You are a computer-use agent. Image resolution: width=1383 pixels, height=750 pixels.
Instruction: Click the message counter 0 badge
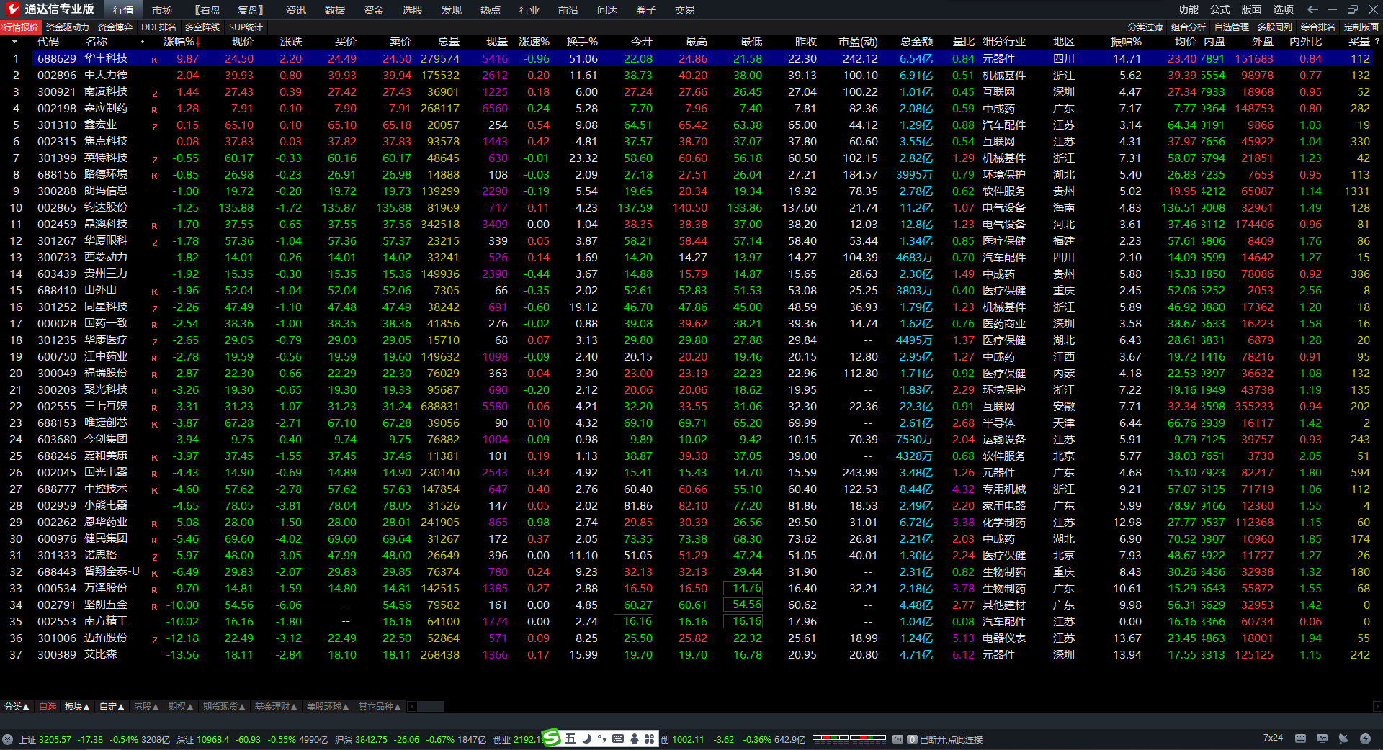click(912, 739)
